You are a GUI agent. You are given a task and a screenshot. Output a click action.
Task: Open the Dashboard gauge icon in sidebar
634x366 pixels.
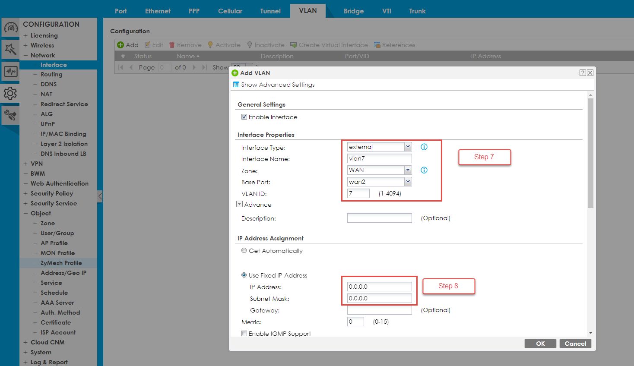click(10, 28)
